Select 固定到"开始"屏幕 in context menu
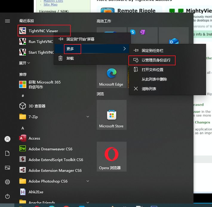 pyautogui.click(x=92, y=39)
